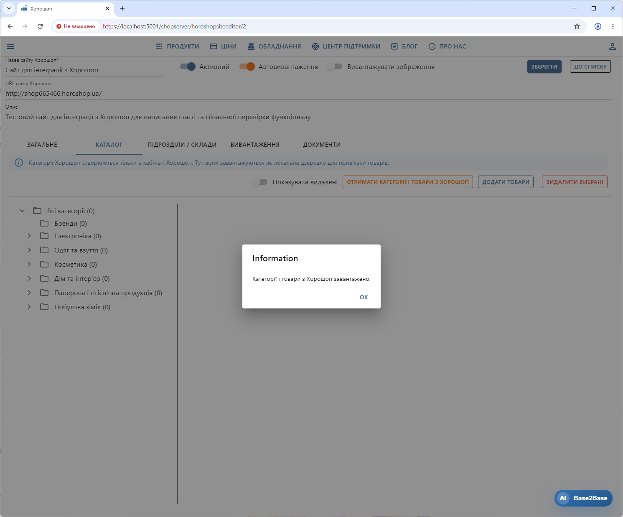Viewport: 623px width, 517px height.
Task: Click the ДОДАТИ ТОВАРИ button
Action: 506,182
